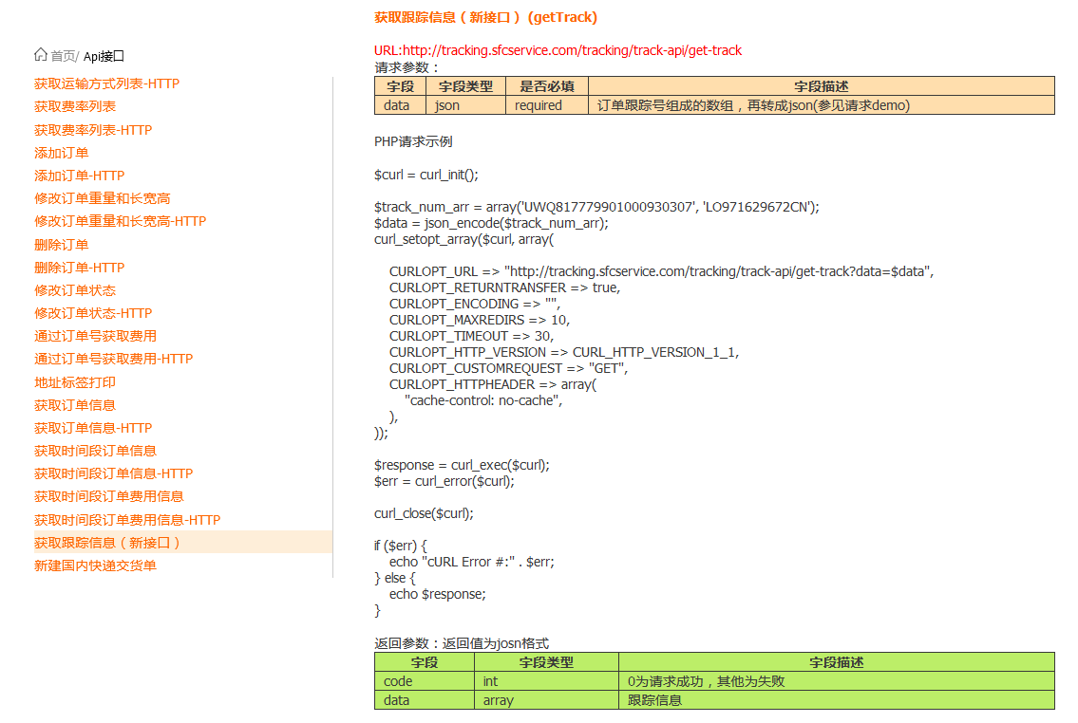The image size is (1078, 723).
Task: Select highlighted 获取跟踪信息（新接口）item
Action: [x=107, y=543]
